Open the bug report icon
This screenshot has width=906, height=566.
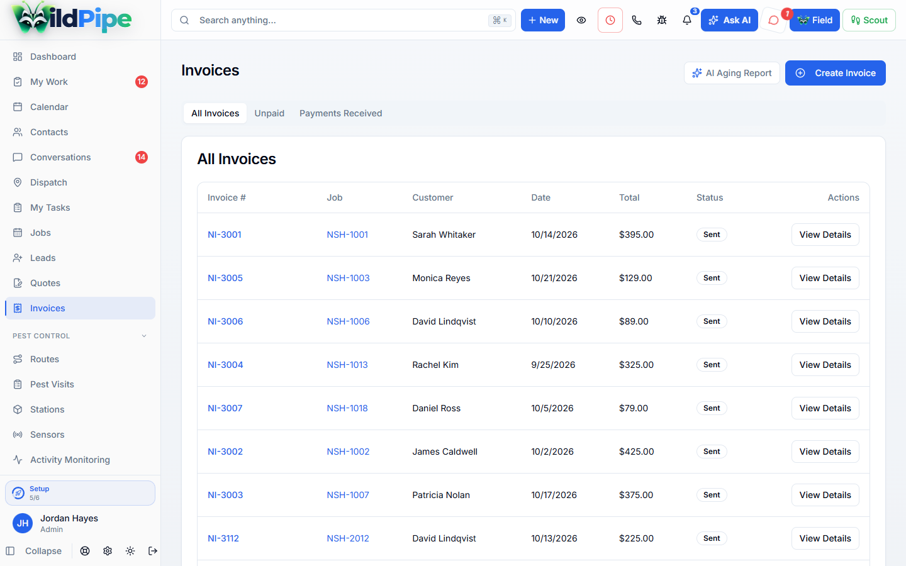tap(662, 20)
